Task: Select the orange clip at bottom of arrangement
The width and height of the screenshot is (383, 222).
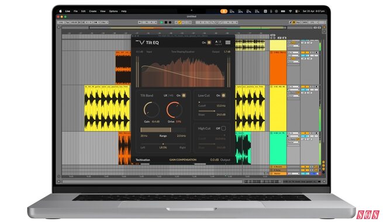Action: tap(125, 148)
